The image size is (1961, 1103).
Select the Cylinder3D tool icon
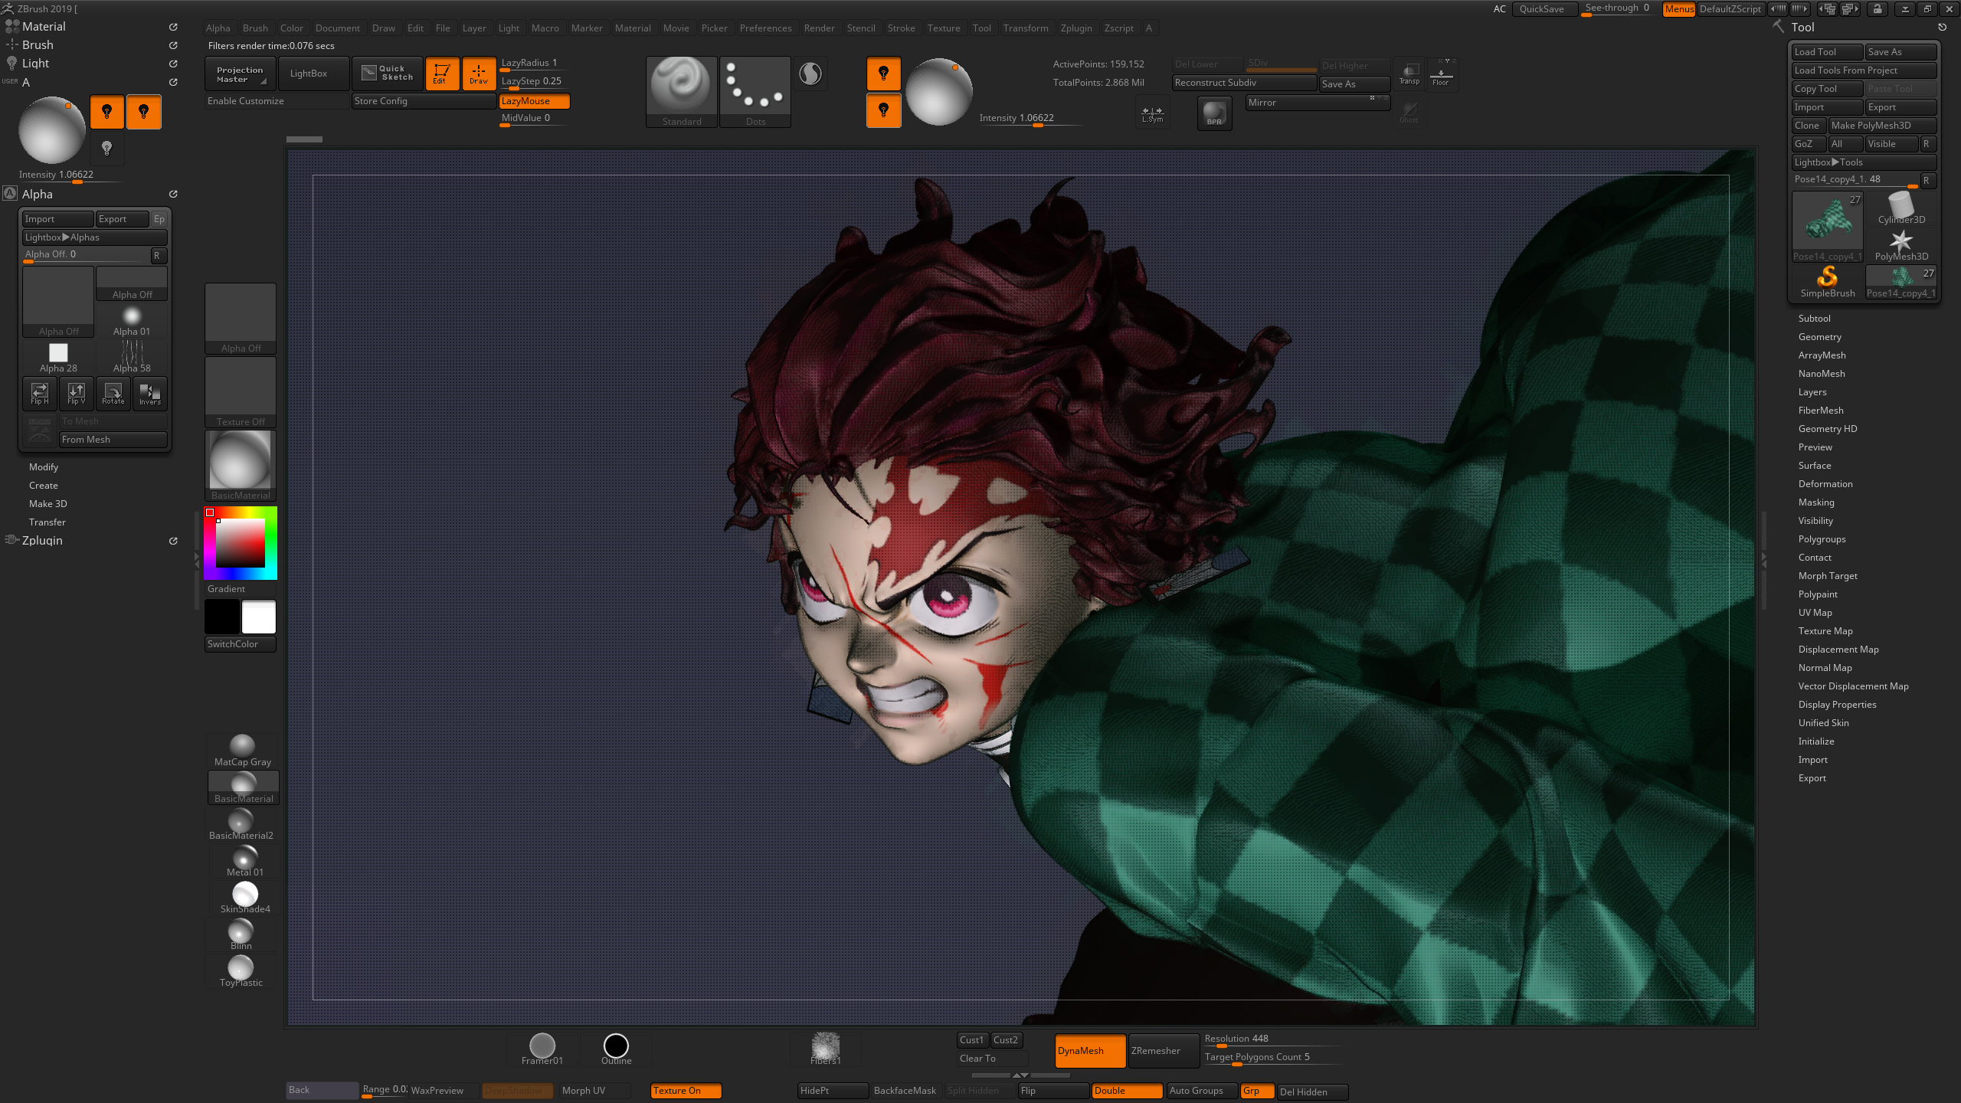pyautogui.click(x=1900, y=208)
